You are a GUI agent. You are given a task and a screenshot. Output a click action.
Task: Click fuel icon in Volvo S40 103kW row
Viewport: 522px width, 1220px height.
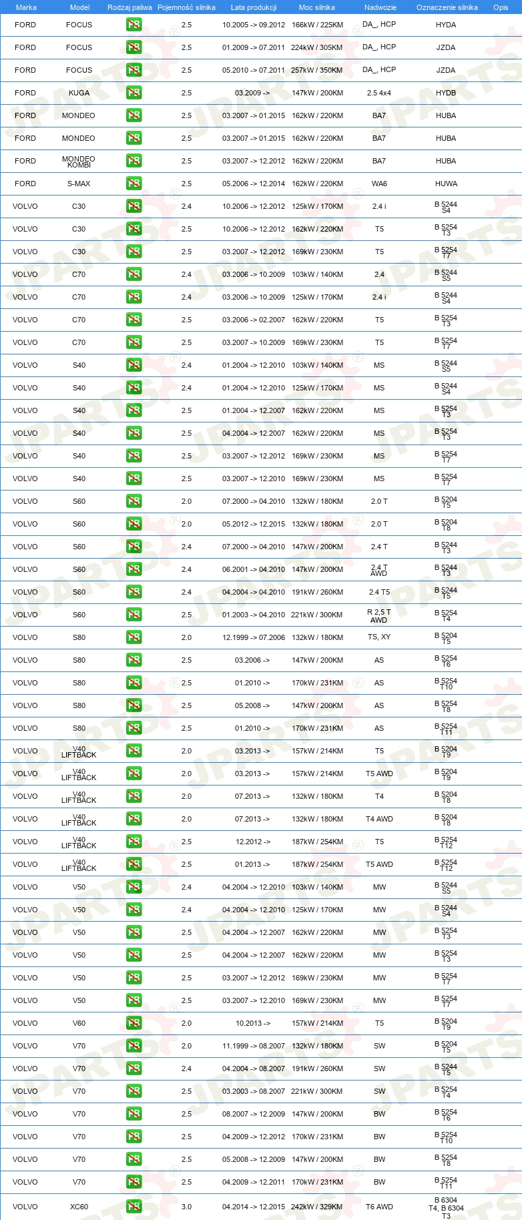click(x=134, y=365)
